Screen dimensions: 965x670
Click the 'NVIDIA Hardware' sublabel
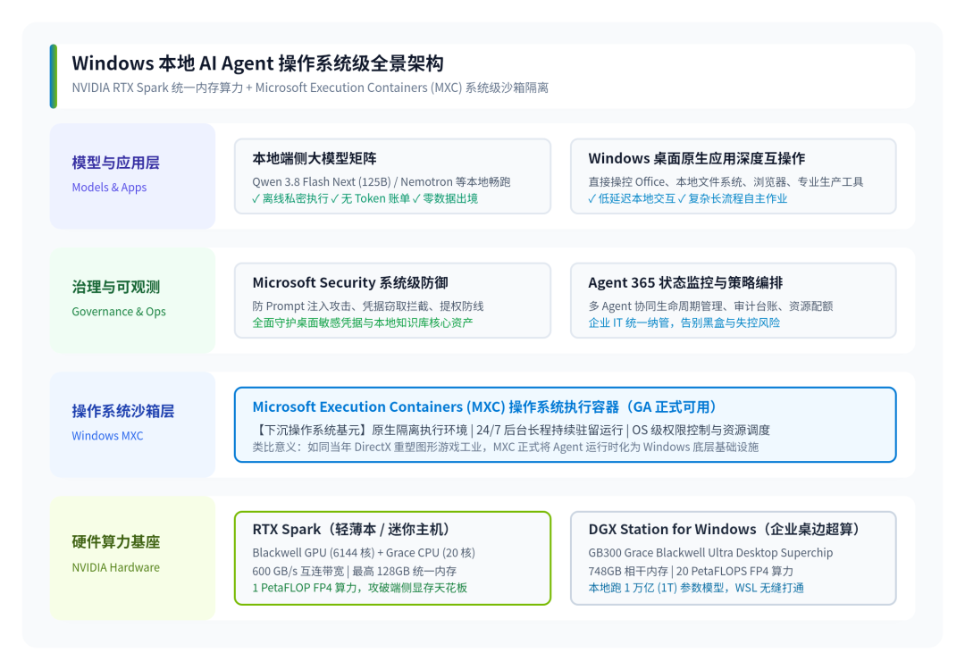115,567
